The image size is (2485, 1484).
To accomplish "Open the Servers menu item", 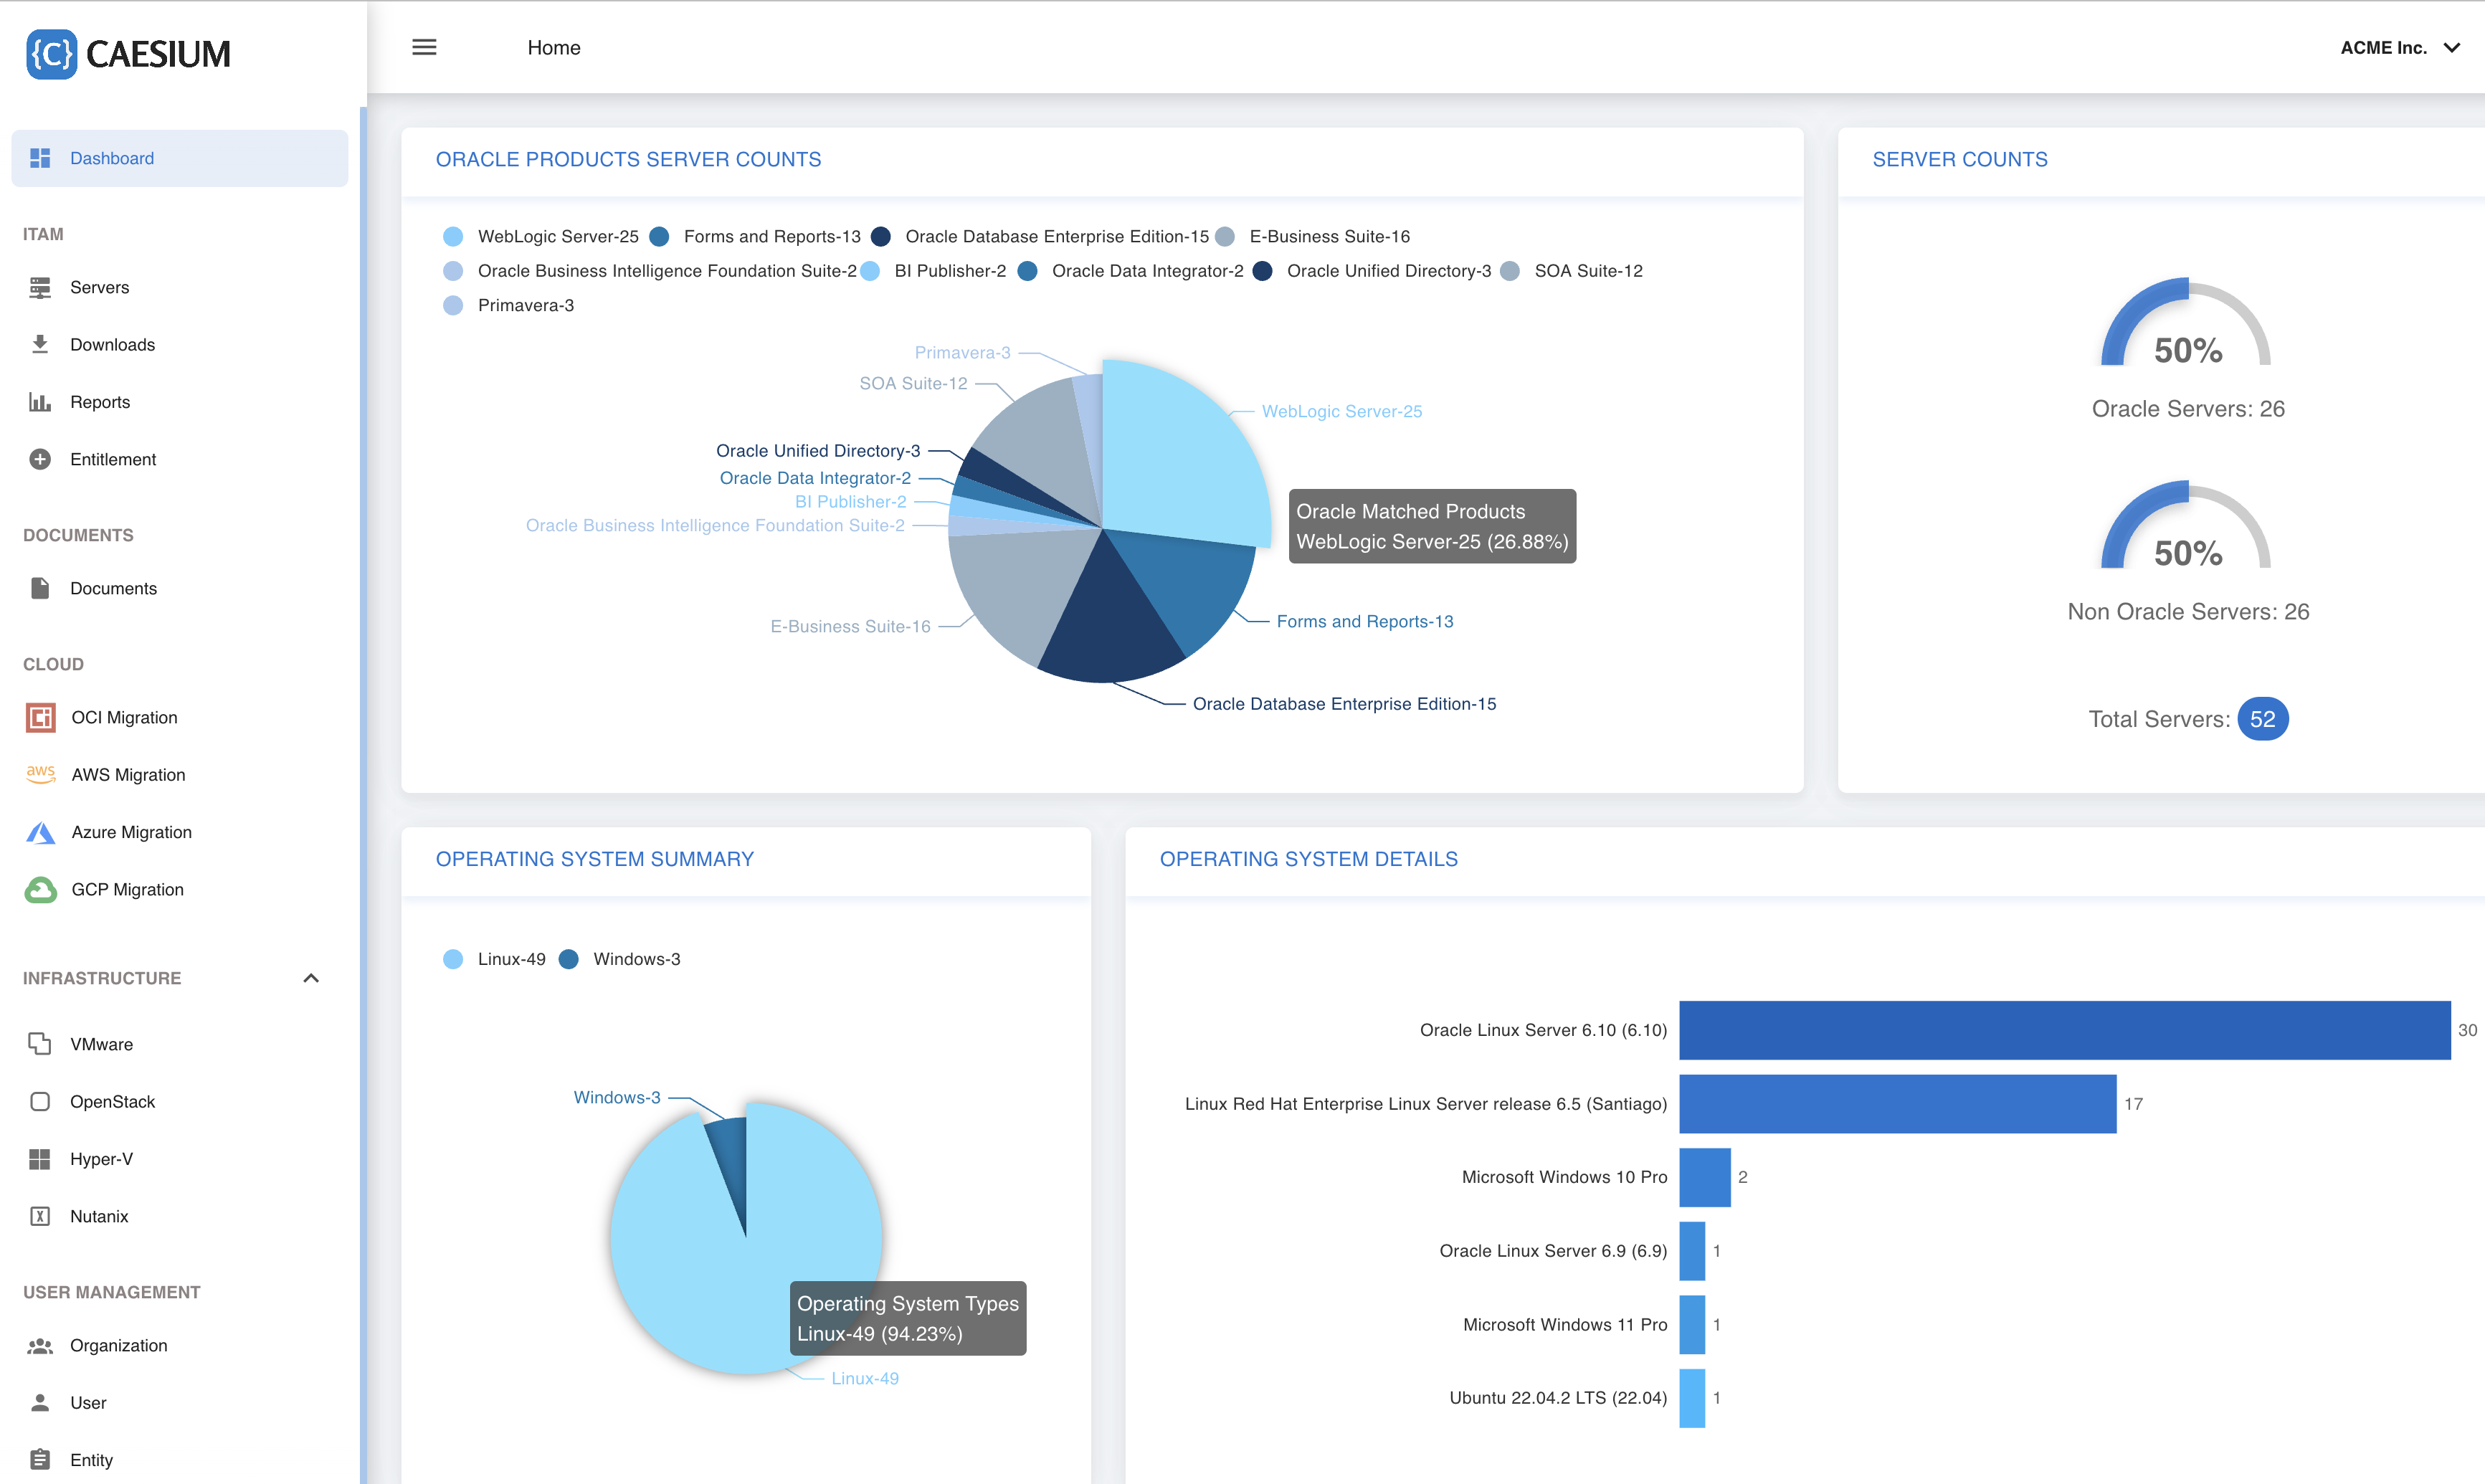I will [180, 287].
